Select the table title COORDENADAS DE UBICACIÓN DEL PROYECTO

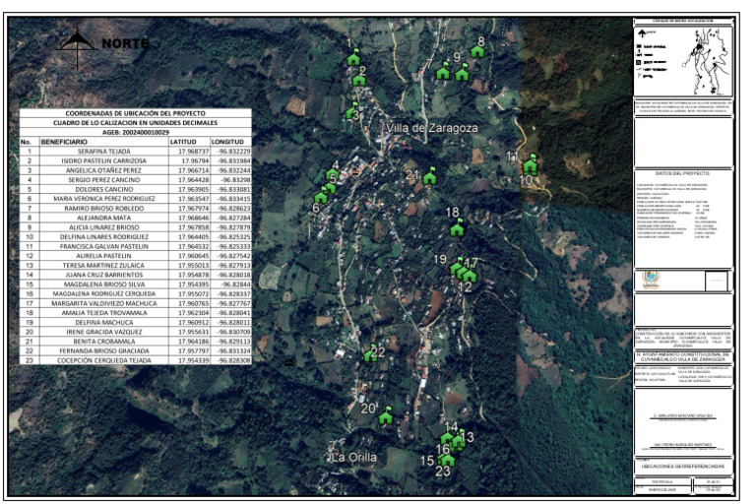tap(136, 113)
